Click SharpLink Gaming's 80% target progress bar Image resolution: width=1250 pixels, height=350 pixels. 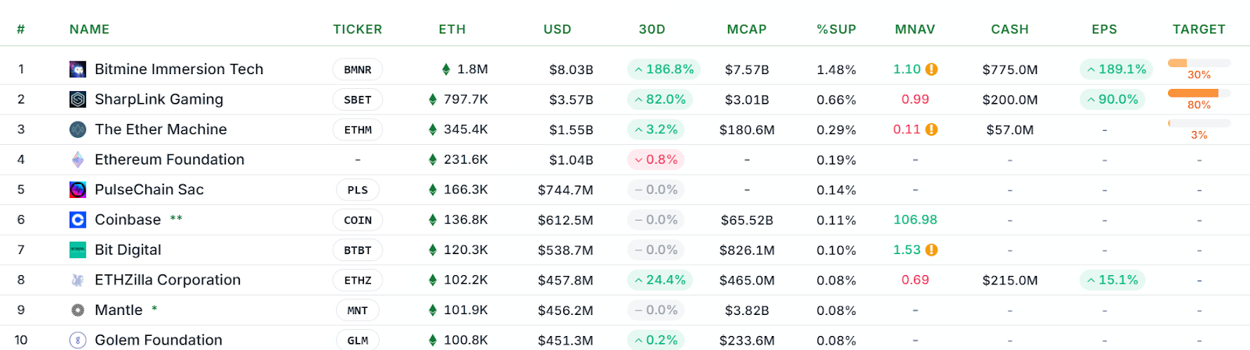(1198, 94)
